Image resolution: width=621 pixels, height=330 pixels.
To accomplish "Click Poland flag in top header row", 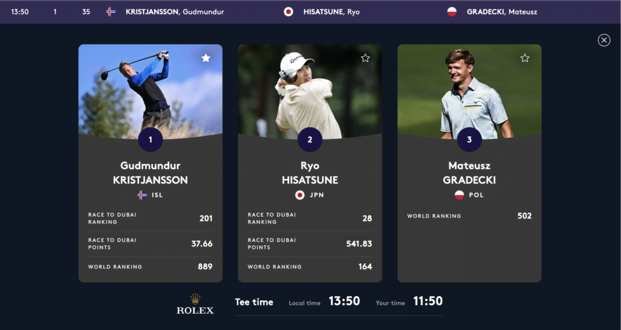I will point(452,12).
